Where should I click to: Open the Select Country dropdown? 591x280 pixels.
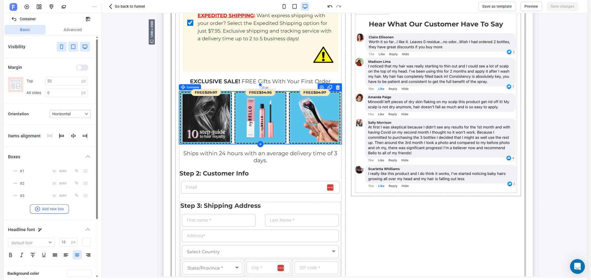(x=260, y=252)
